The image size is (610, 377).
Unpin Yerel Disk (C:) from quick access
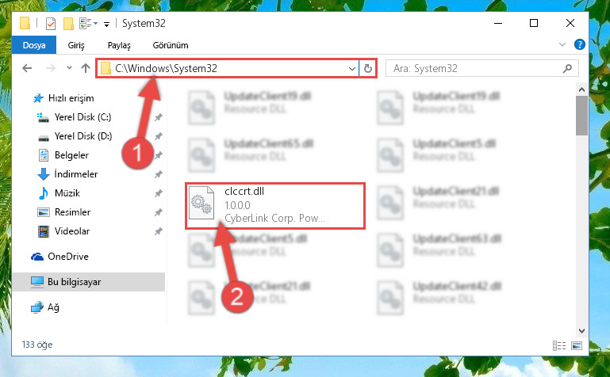click(159, 117)
